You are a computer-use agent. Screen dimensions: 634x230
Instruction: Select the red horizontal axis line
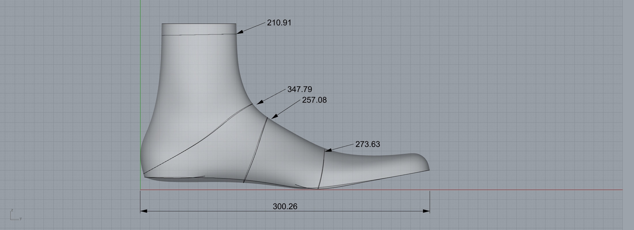pyautogui.click(x=519, y=190)
